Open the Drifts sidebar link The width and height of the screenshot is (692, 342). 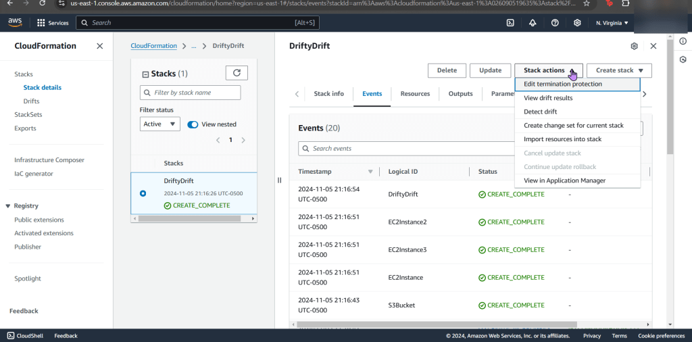click(x=31, y=101)
